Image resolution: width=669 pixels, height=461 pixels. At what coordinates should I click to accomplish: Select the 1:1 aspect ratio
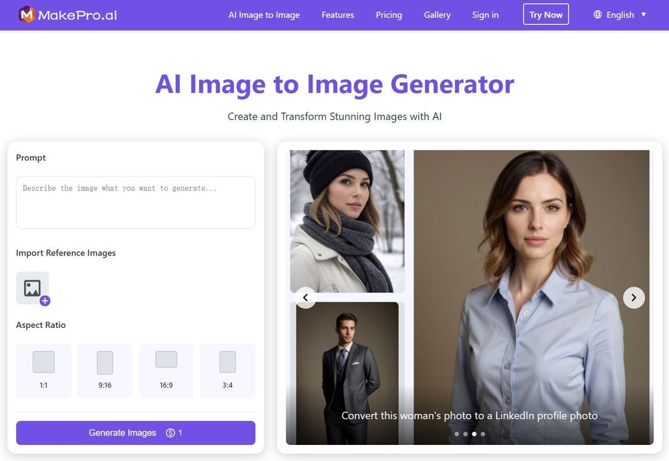[x=43, y=370]
